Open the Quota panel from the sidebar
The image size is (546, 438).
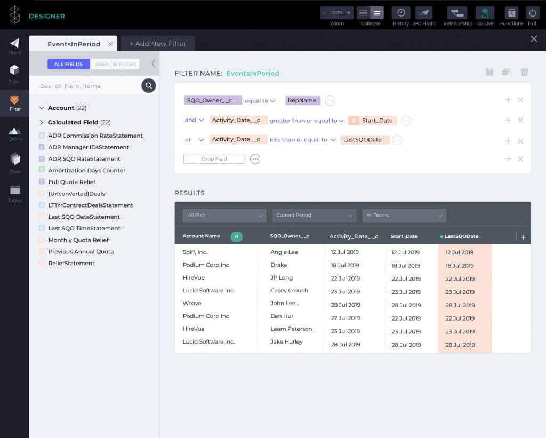pos(14,133)
